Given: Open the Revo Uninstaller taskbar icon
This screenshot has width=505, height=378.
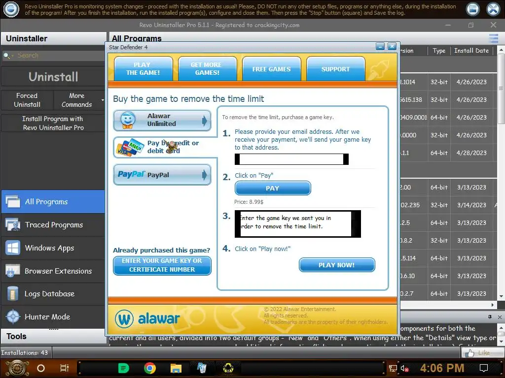Looking at the screenshot, I should 202,368.
